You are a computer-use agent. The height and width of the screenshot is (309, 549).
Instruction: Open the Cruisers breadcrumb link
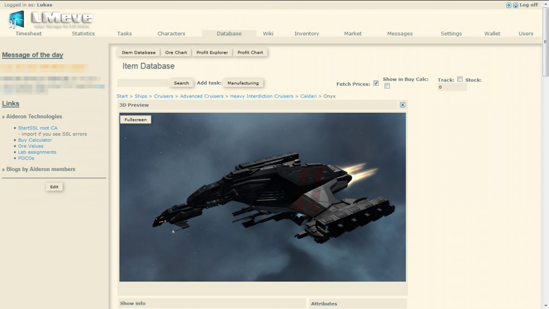click(x=164, y=96)
